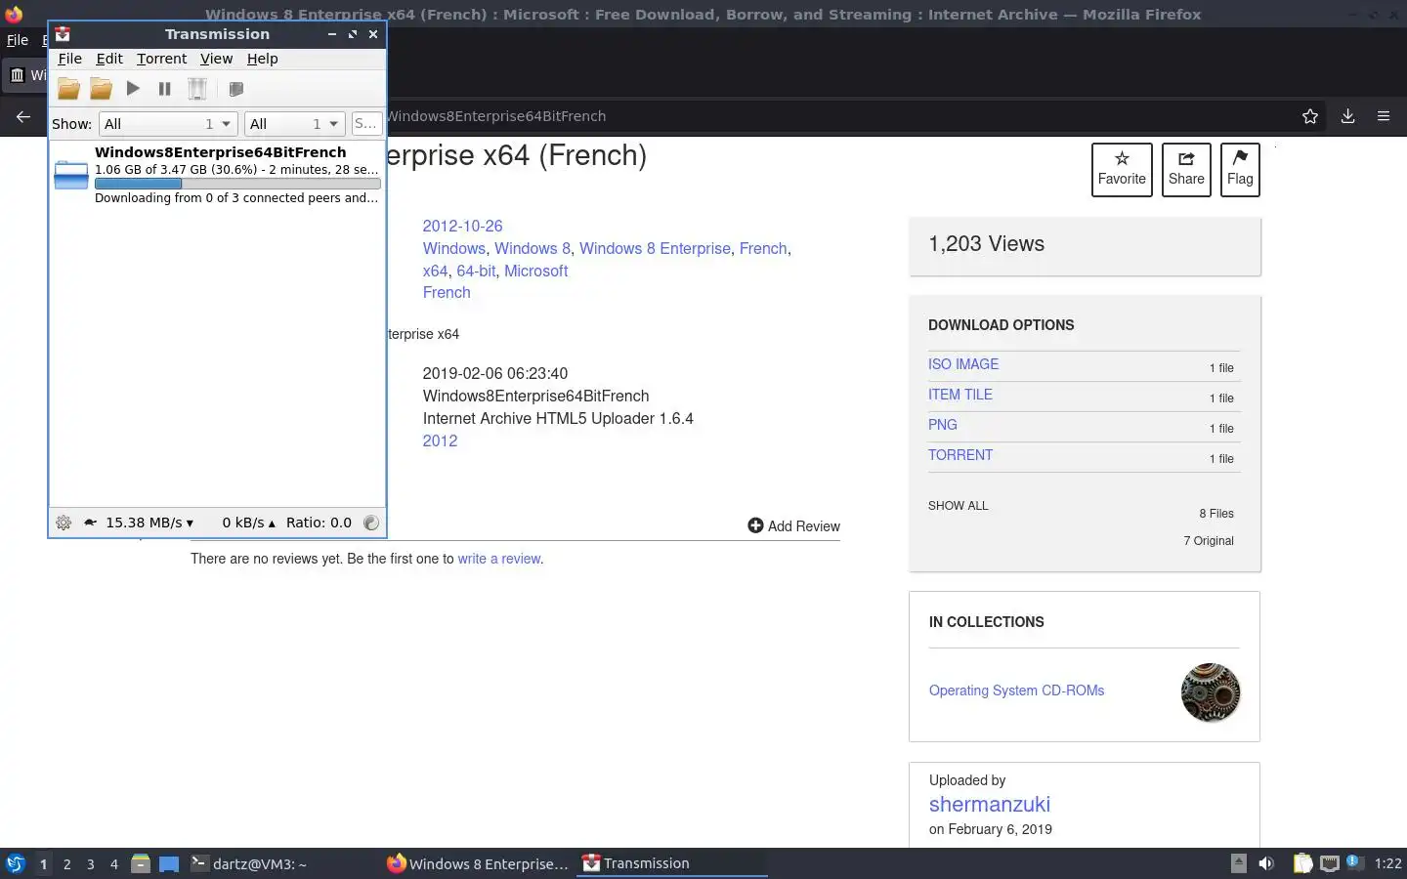Switch to workspace 2
Image resolution: width=1407 pixels, height=879 pixels.
click(x=66, y=863)
